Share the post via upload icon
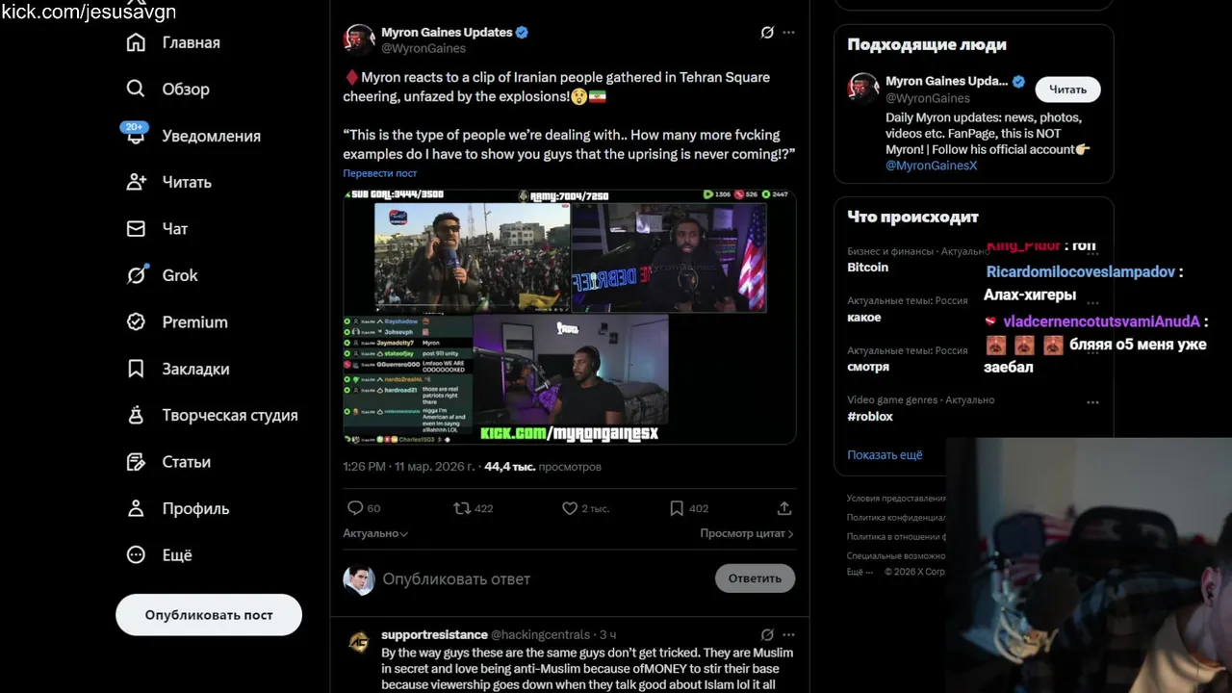The width and height of the screenshot is (1232, 693). pos(784,508)
